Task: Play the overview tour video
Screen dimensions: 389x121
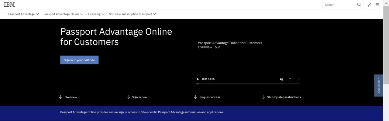Action: click(x=198, y=79)
